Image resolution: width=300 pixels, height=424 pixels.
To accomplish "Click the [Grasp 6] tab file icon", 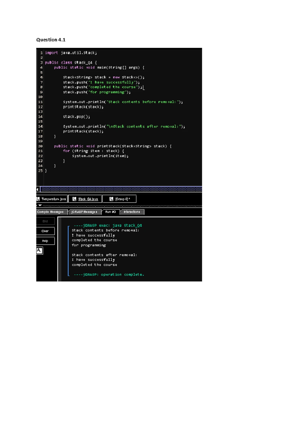I will click(111, 199).
